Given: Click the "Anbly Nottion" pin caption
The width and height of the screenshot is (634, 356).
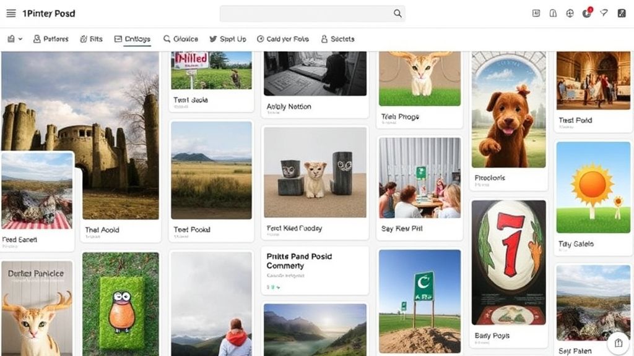Looking at the screenshot, I should click(x=289, y=106).
